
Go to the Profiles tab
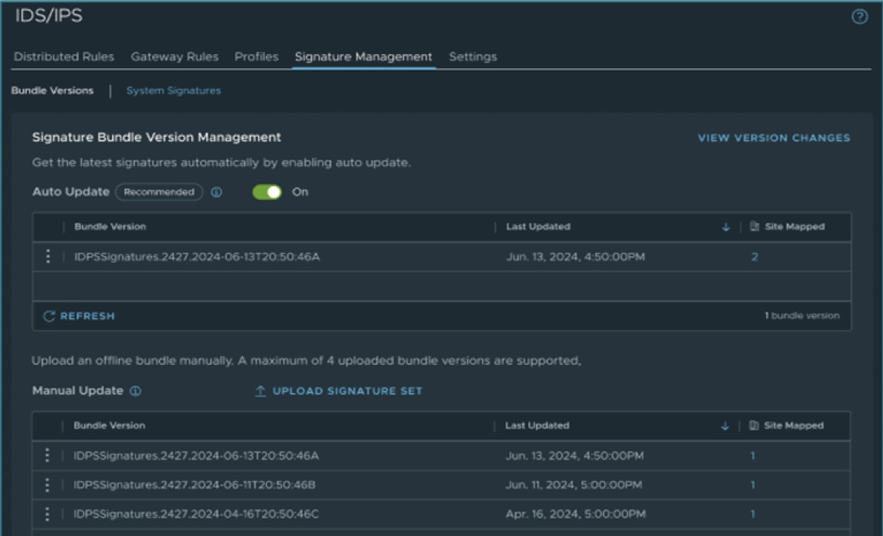(x=257, y=57)
